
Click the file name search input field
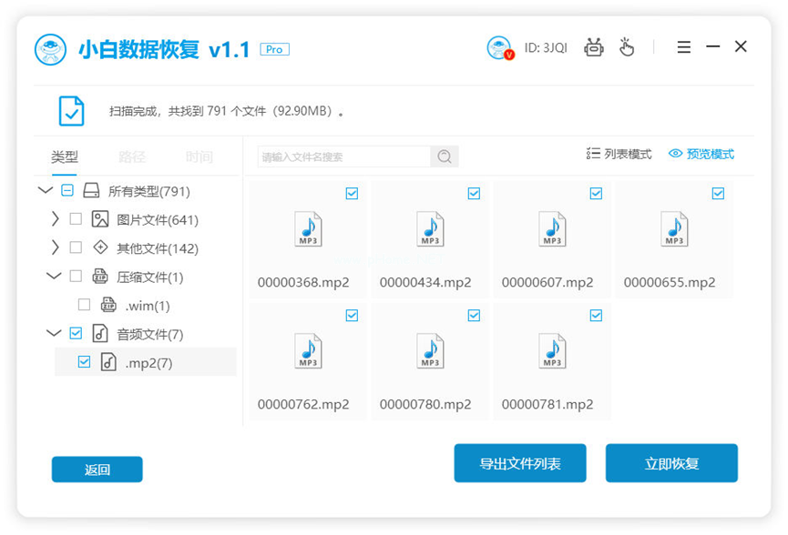point(337,156)
